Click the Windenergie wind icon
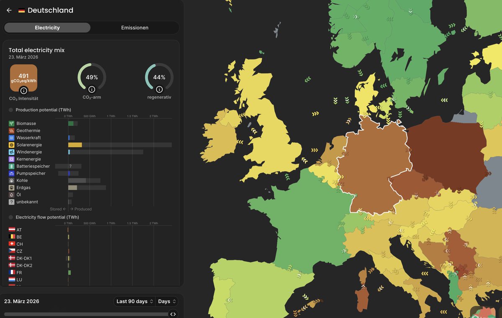This screenshot has width=502, height=318. tap(12, 152)
